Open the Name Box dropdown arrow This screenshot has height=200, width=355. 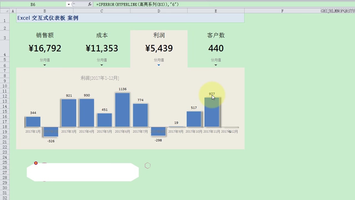[x=69, y=4]
